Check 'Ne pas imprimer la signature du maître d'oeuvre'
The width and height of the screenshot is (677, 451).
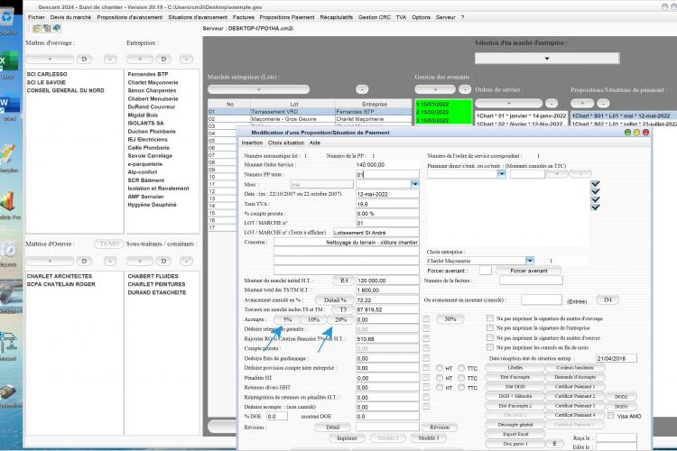[x=490, y=338]
